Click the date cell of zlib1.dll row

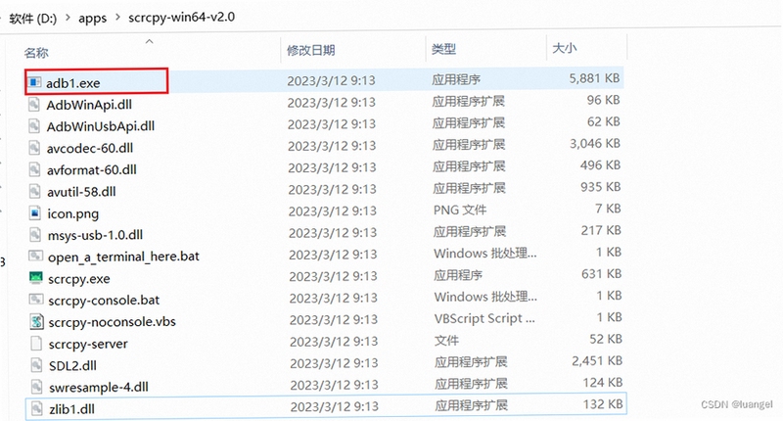pyautogui.click(x=334, y=406)
